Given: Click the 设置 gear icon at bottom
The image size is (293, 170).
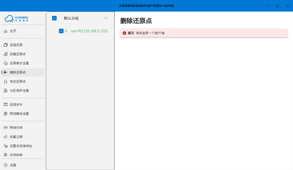Looking at the screenshot, I should point(5,165).
